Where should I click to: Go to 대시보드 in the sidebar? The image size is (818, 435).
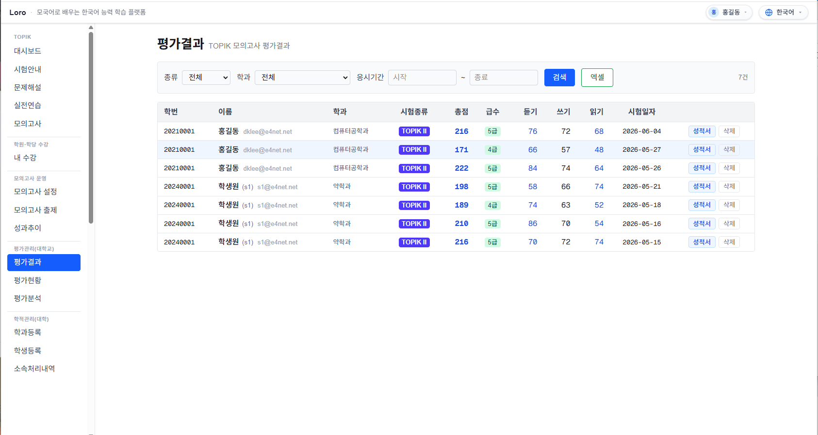(x=44, y=51)
